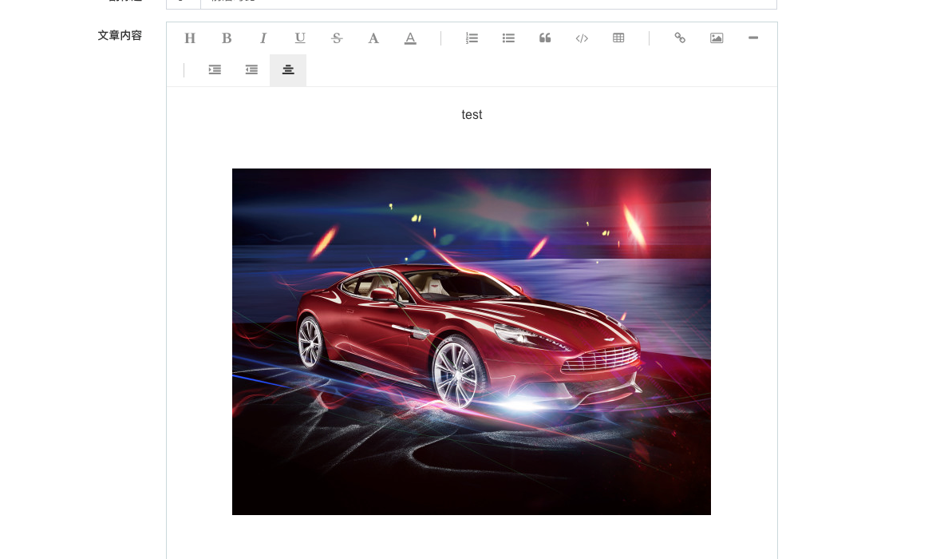Toggle italic formatting

(x=263, y=38)
